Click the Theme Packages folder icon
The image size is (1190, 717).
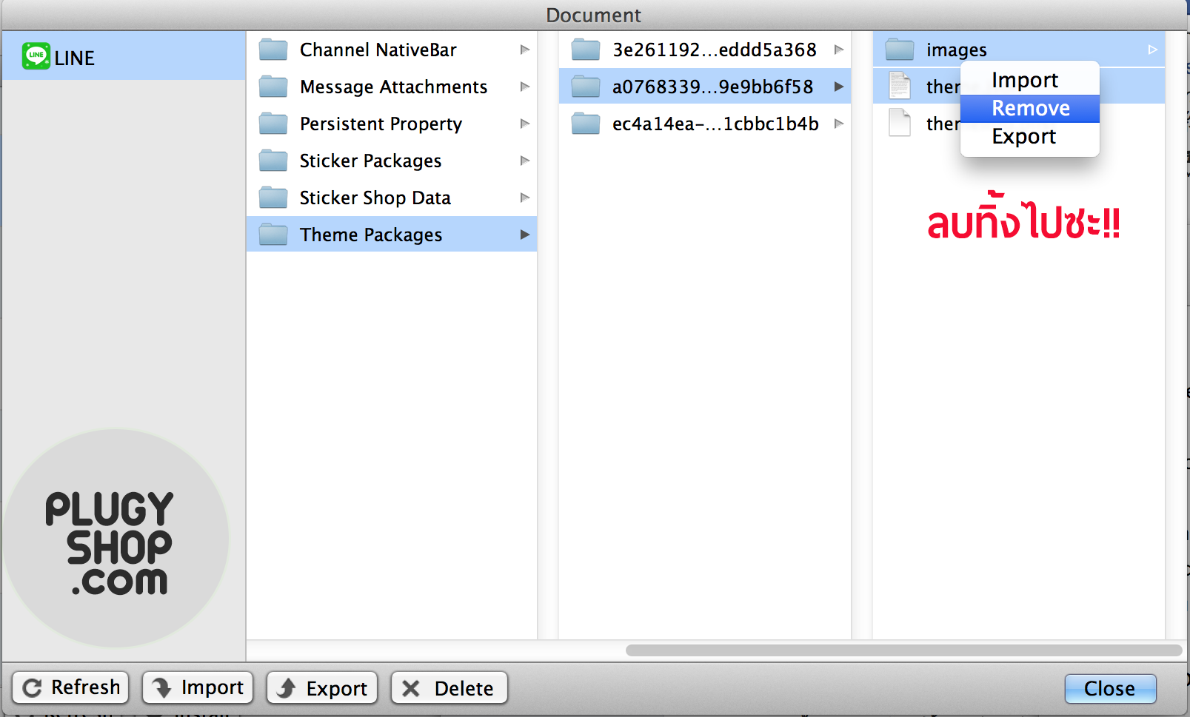pos(273,235)
